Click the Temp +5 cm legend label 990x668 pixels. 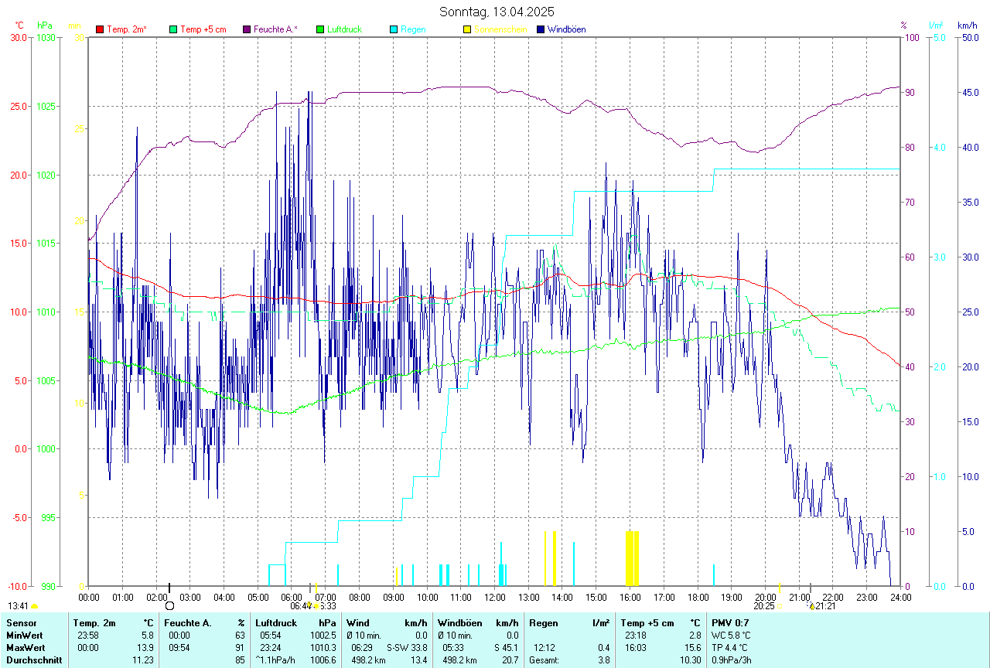(203, 29)
